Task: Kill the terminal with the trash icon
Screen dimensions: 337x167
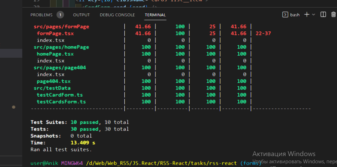Action: tap(333, 15)
